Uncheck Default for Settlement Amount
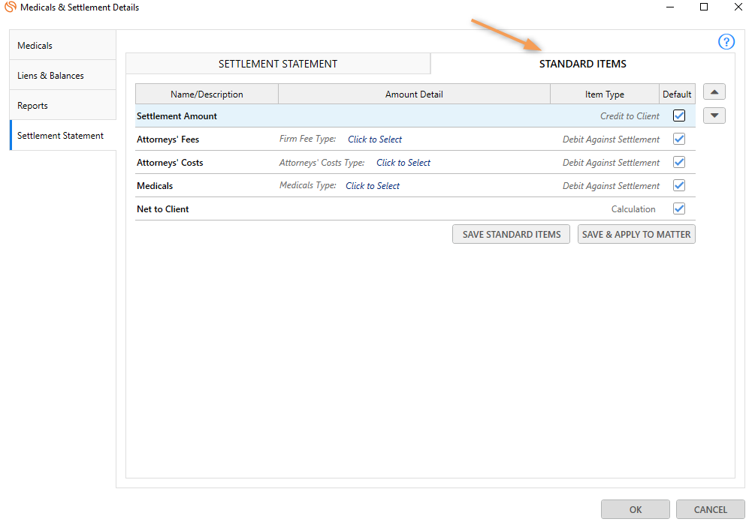755x525 pixels. pyautogui.click(x=679, y=116)
